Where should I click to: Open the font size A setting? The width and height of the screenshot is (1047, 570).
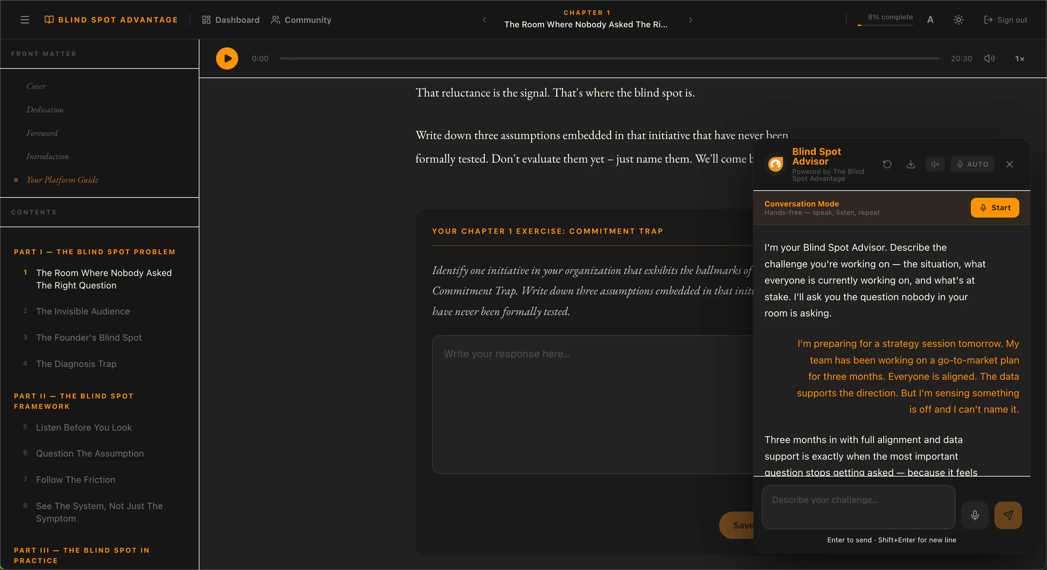point(930,19)
